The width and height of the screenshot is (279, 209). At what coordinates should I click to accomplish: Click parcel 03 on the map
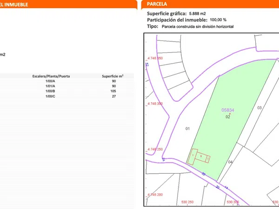tap(259, 107)
